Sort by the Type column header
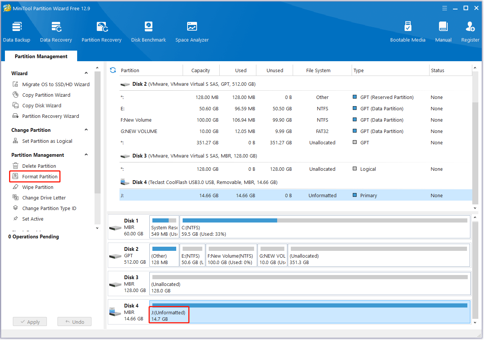Viewport: 484px width, 340px height. [x=390, y=70]
